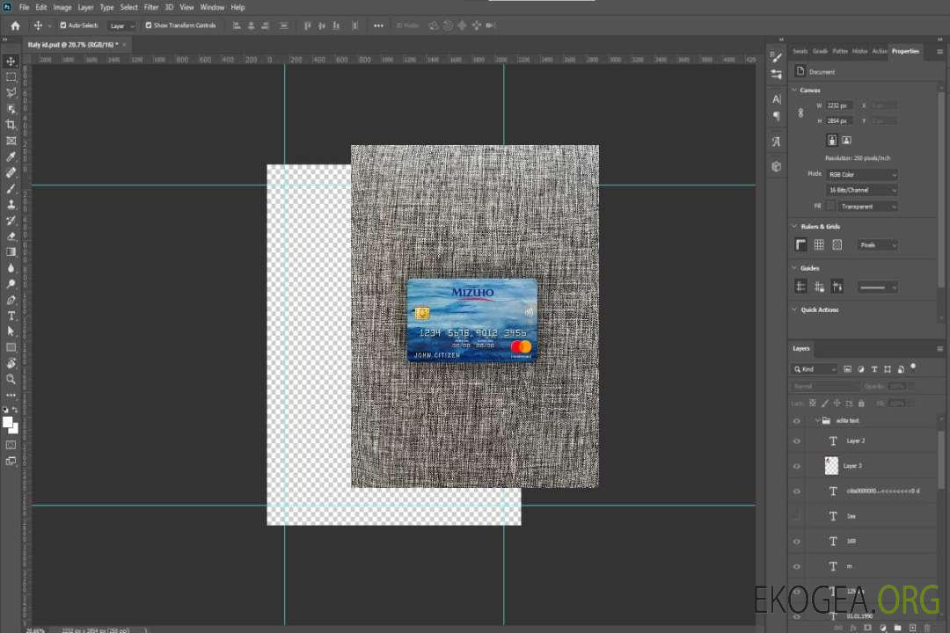The height and width of the screenshot is (633, 950).
Task: Click the more options ellipsis button
Action: pos(378,25)
